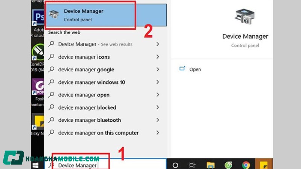Open CorelDRAW desktop shortcut
301x169 pixels.
(x=38, y=57)
